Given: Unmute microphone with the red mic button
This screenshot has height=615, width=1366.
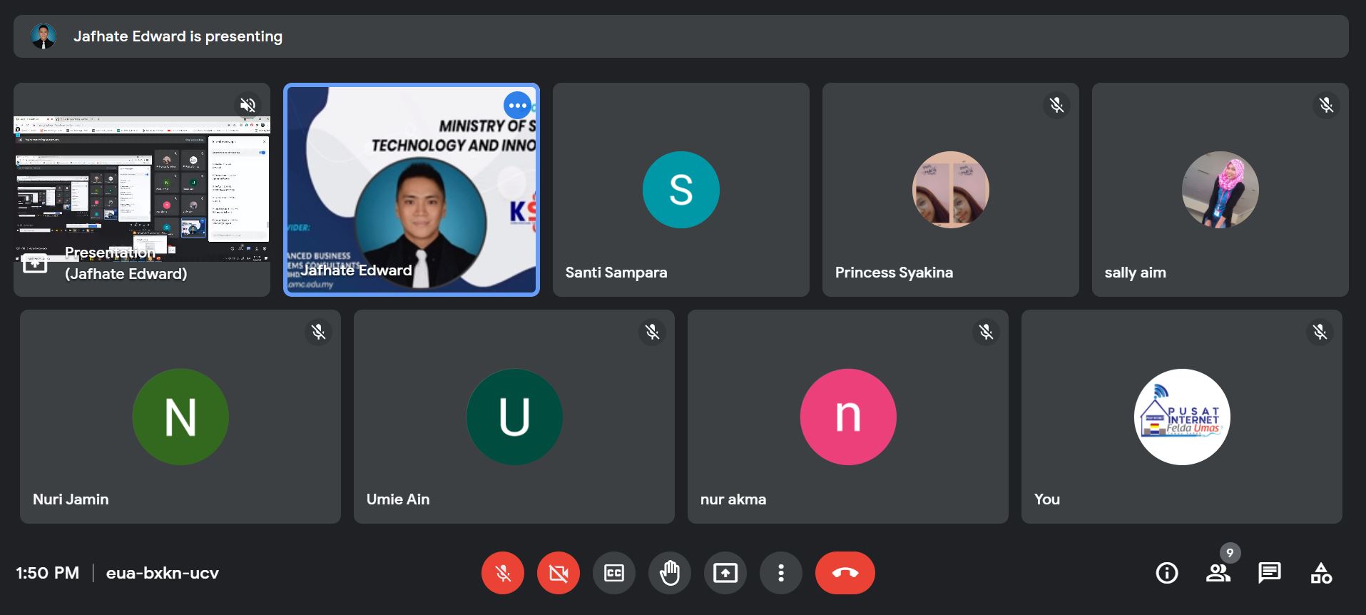Looking at the screenshot, I should click(x=502, y=573).
